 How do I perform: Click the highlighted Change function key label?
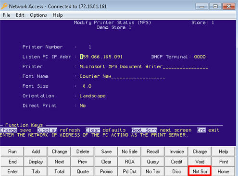(x=9, y=130)
